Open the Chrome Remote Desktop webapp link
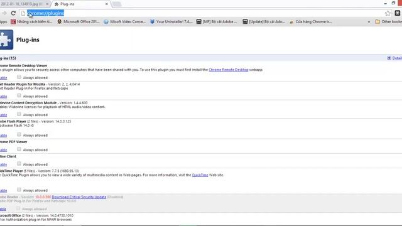402x226 pixels. coord(229,70)
